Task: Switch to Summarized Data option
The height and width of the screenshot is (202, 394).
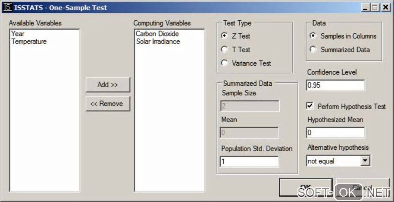Action: point(313,49)
